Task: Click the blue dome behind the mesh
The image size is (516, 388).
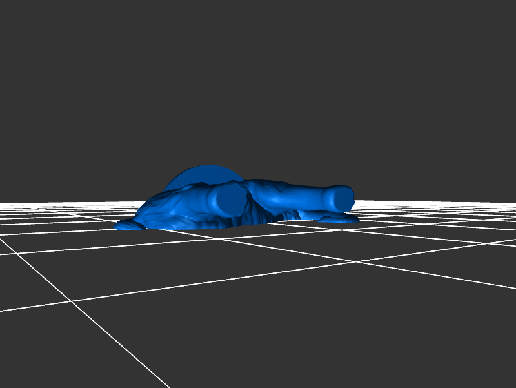Action: click(x=200, y=174)
